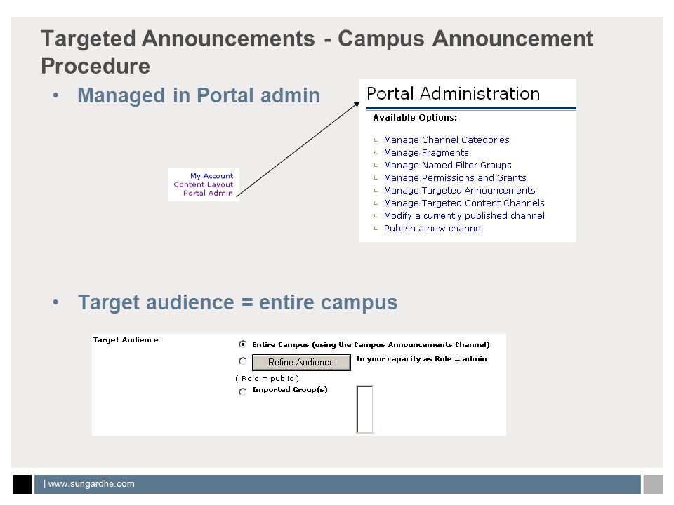The width and height of the screenshot is (674, 505).
Task: Open the Portal Admin link
Action: click(208, 194)
